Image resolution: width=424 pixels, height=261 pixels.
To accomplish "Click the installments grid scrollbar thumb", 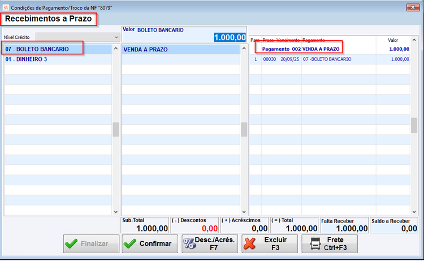I will 414,125.
